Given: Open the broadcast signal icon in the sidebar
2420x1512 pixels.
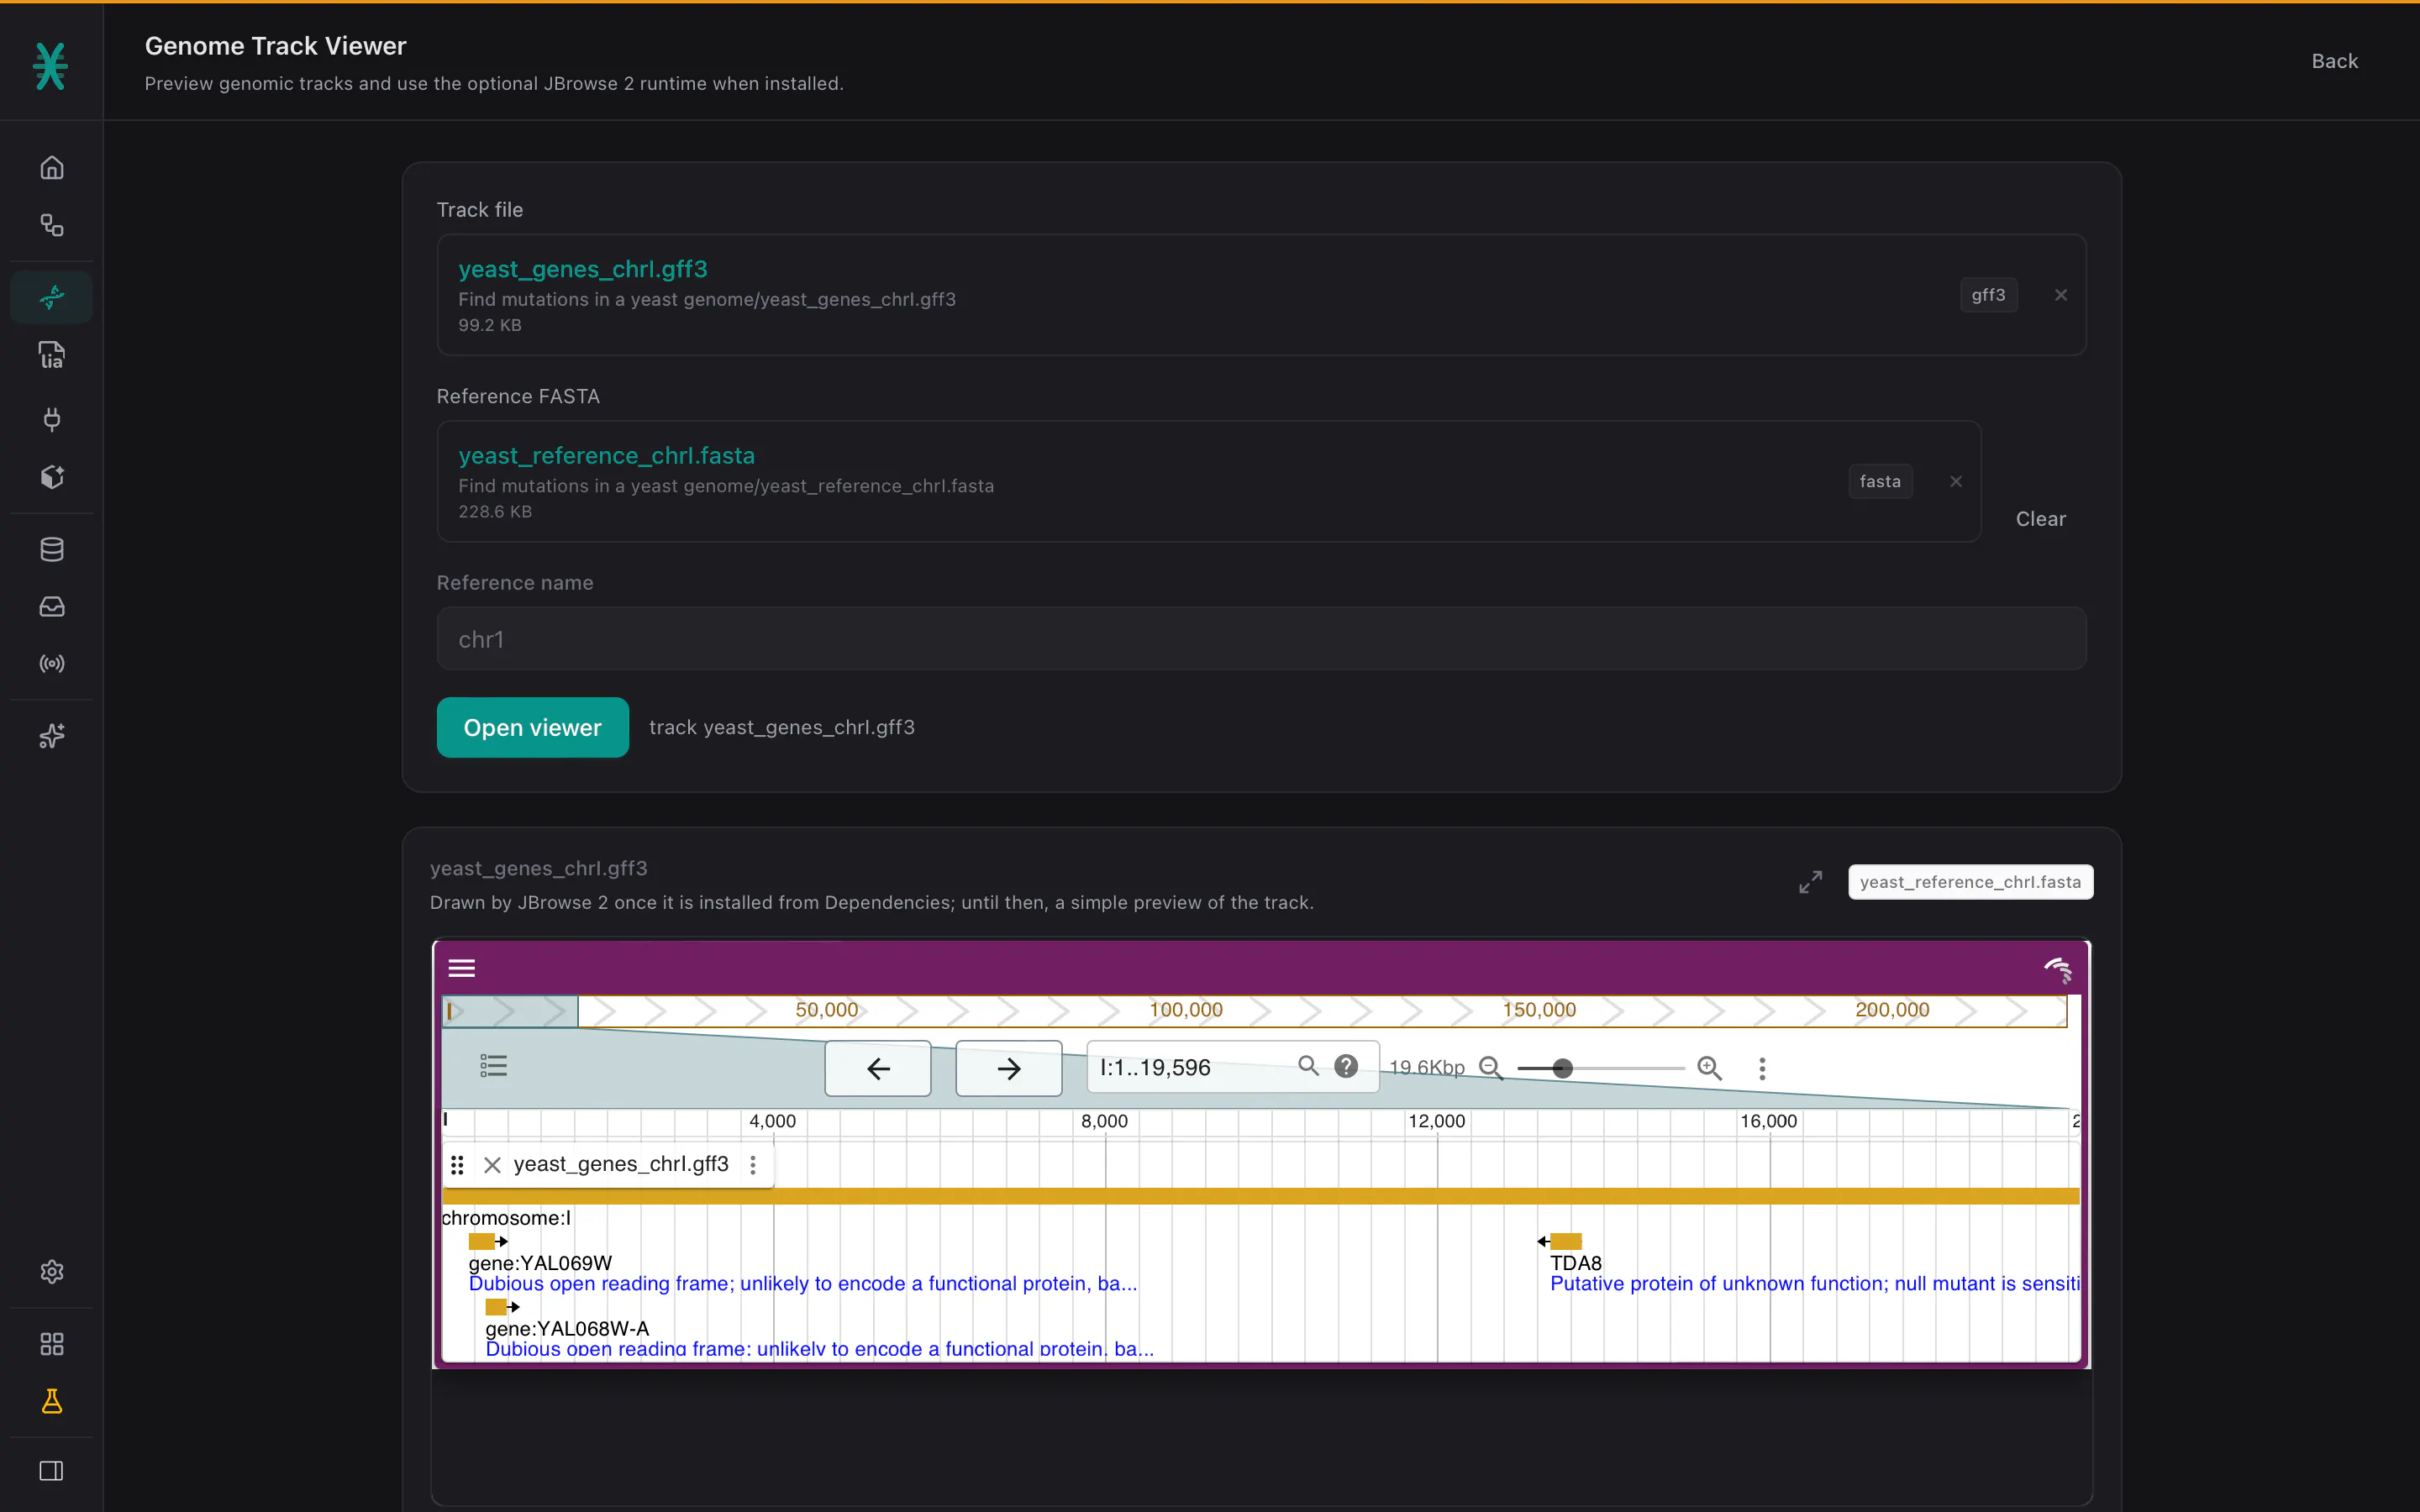Looking at the screenshot, I should 52,664.
